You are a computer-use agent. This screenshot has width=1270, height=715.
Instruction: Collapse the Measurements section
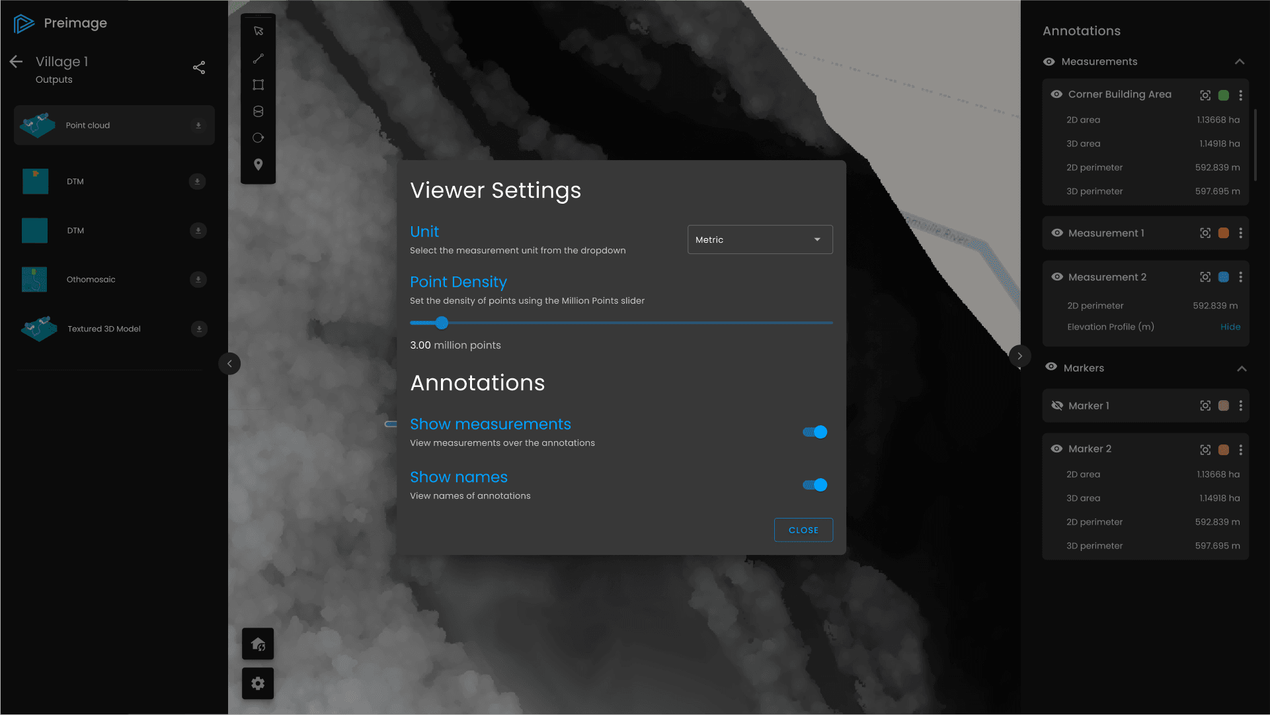[x=1240, y=62]
